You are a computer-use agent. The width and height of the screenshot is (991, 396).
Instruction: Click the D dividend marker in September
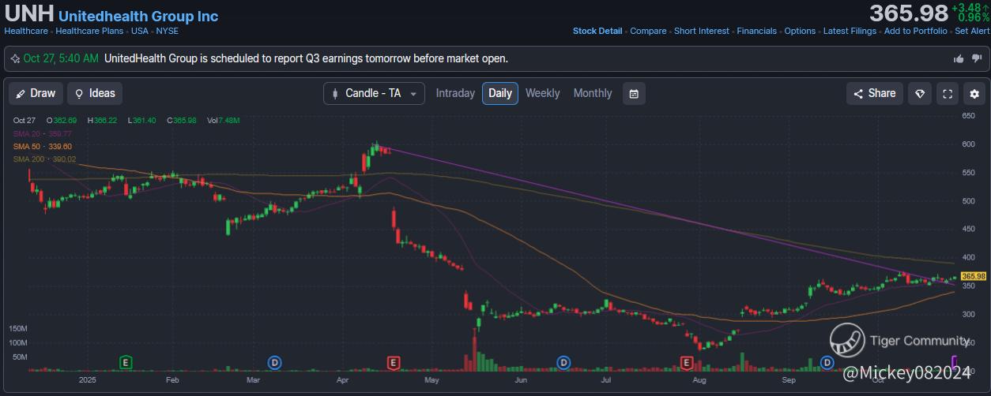pos(827,362)
